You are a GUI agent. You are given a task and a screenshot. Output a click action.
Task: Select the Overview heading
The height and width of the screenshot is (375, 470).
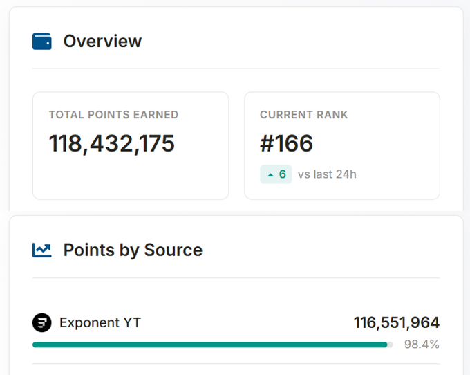click(x=102, y=41)
